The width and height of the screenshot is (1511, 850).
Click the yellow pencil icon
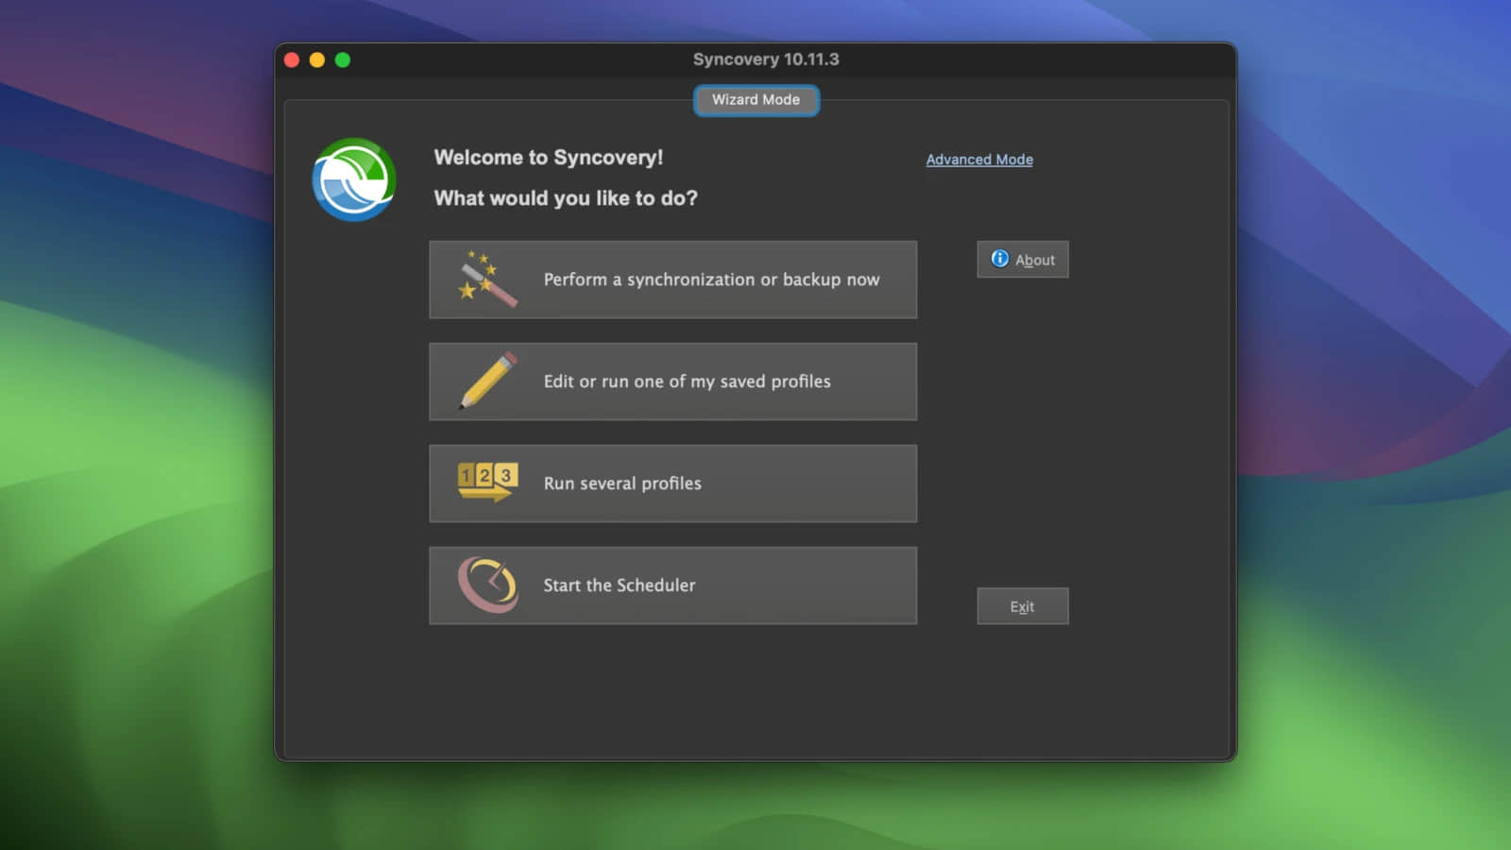(x=487, y=381)
